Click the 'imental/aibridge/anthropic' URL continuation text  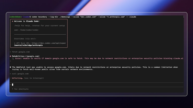(28, 45)
